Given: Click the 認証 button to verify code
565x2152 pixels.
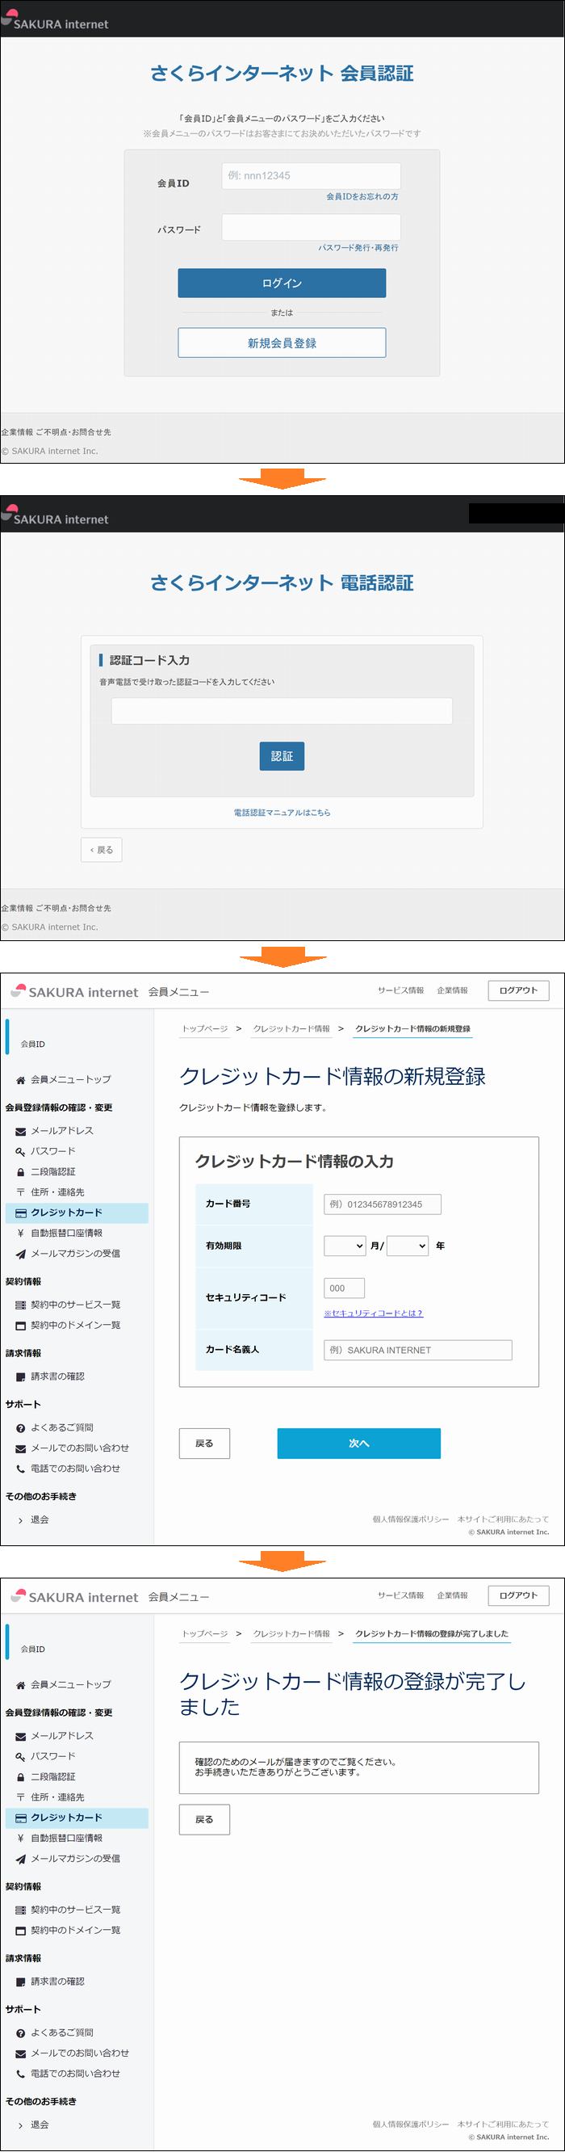Looking at the screenshot, I should (281, 756).
